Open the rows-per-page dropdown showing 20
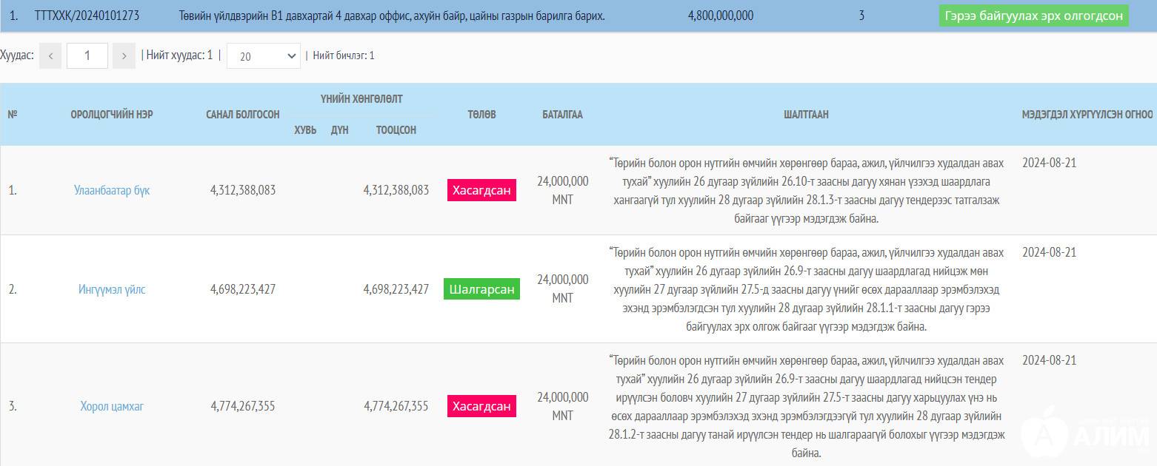 point(264,55)
